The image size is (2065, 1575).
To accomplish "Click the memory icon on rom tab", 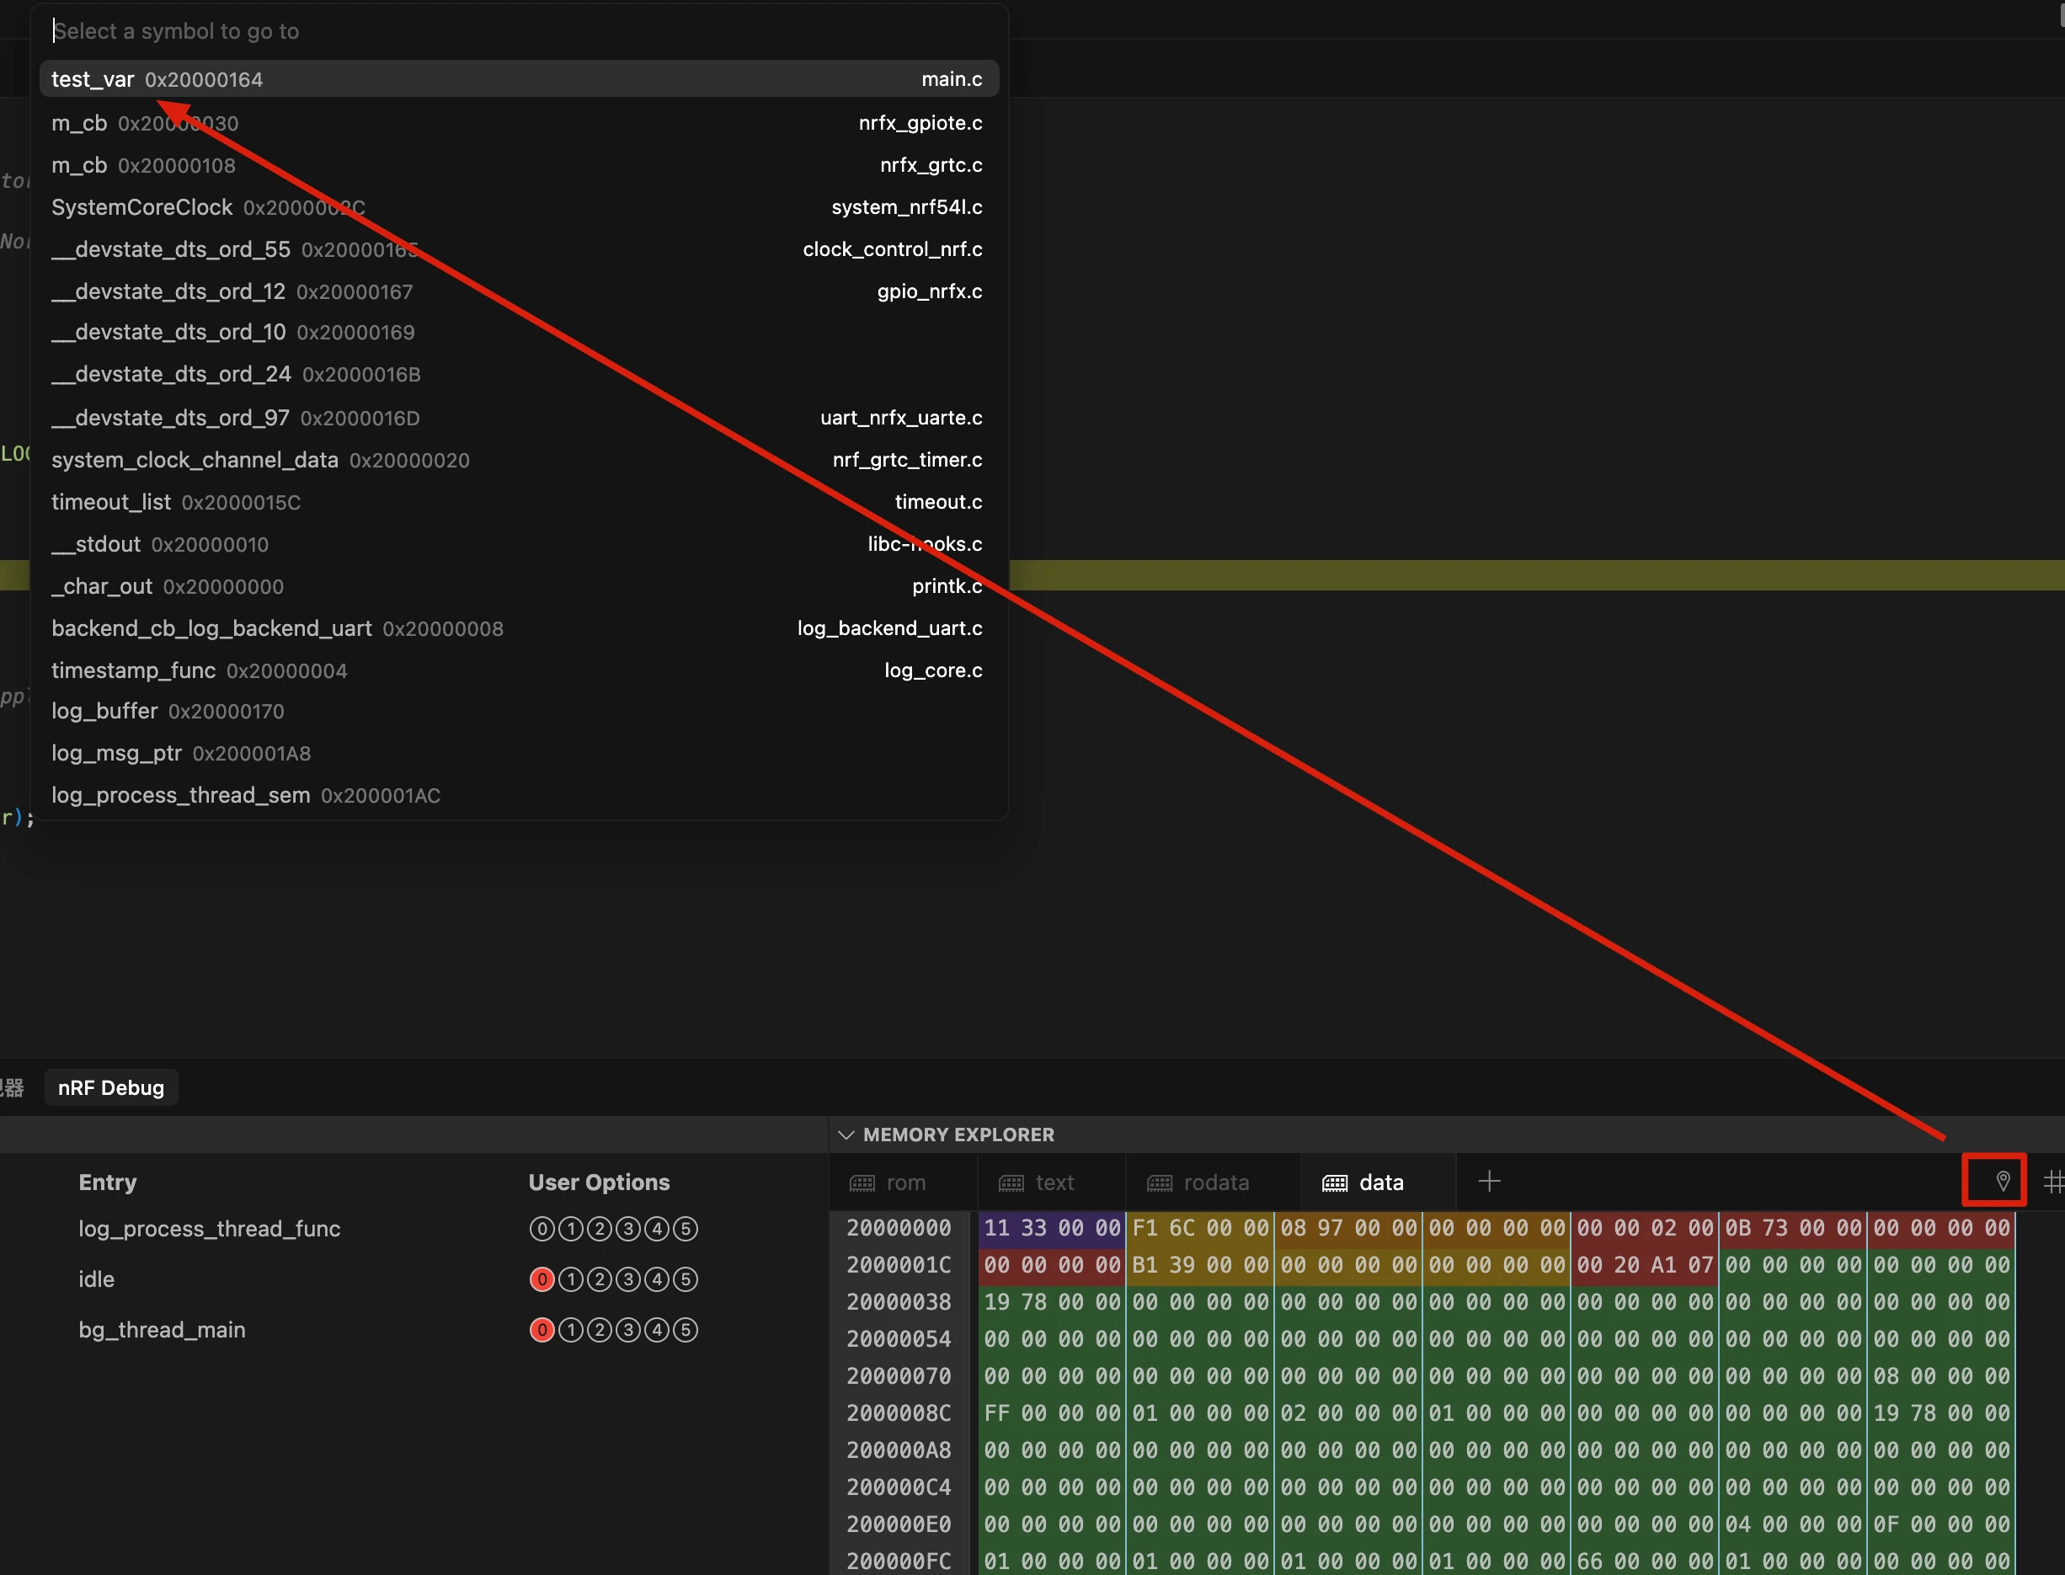I will [x=862, y=1183].
